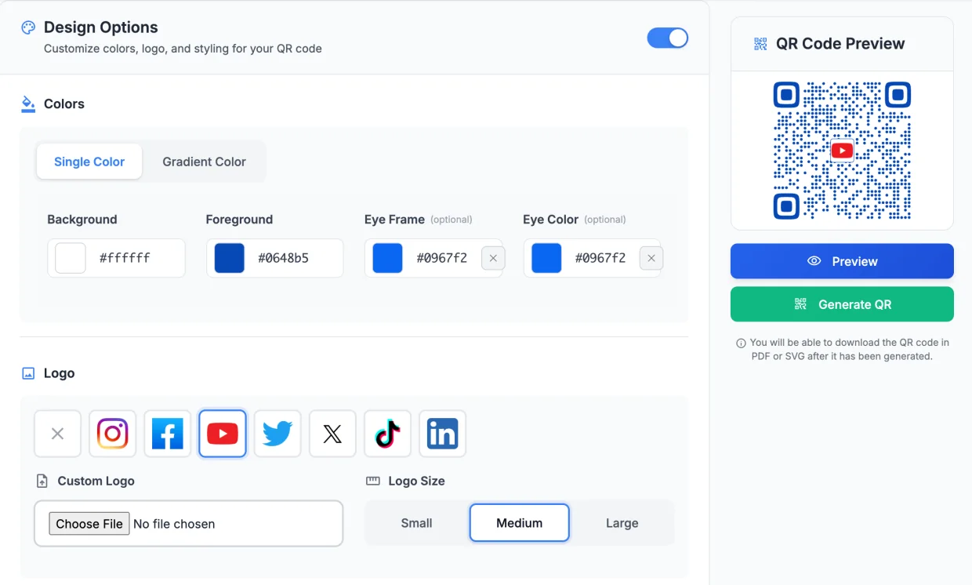This screenshot has width=972, height=585.
Task: Edit the Eye Color hex value field
Action: pyautogui.click(x=600, y=258)
